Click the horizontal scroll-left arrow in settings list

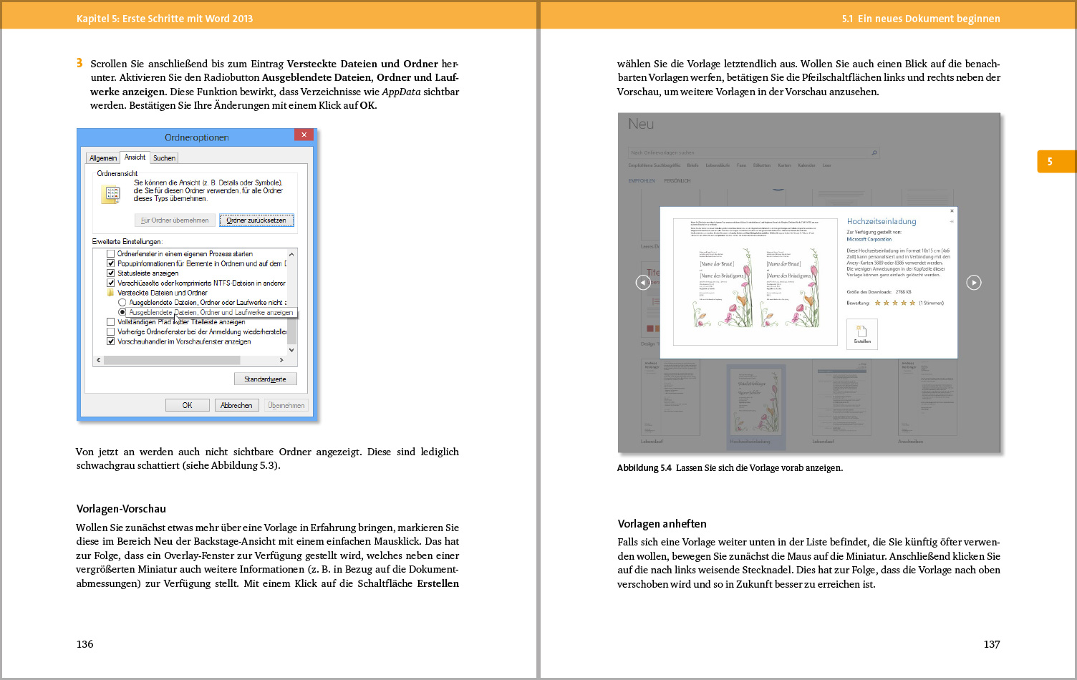pyautogui.click(x=99, y=360)
